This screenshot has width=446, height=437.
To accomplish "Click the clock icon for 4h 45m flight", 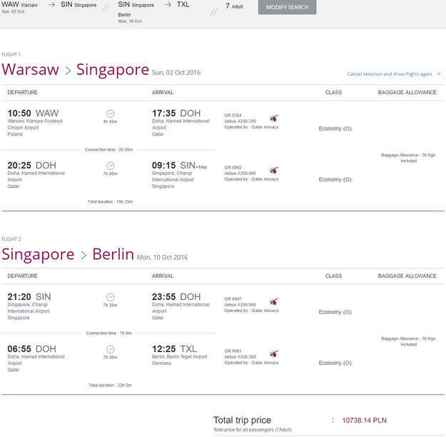I will pos(111,114).
